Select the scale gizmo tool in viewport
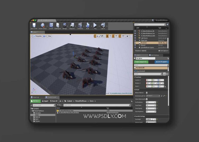Viewport: 199px width, 142px height. coord(100,36)
